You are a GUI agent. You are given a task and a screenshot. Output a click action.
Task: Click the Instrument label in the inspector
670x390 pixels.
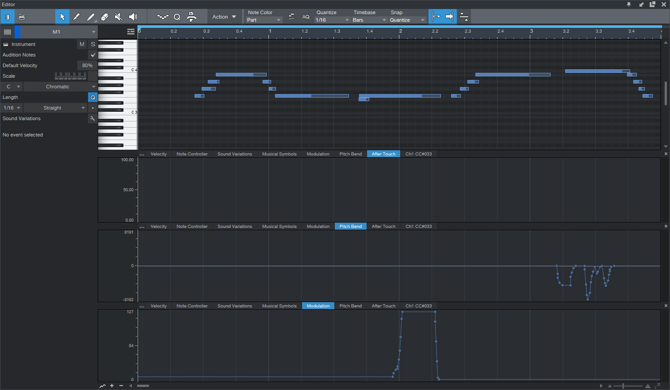click(23, 44)
